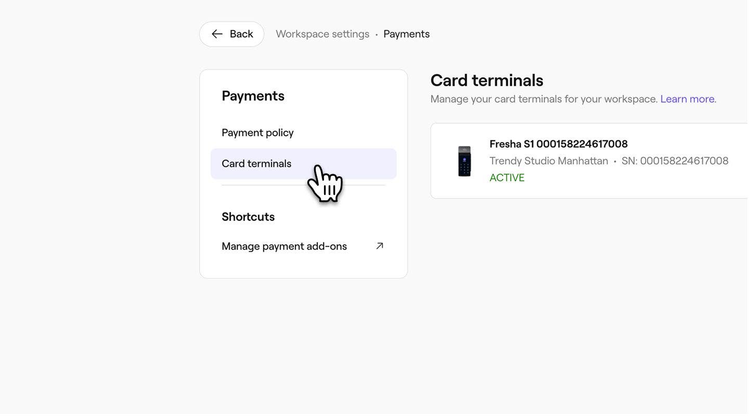Select Card terminals in the sidebar
749x416 pixels.
pos(256,164)
